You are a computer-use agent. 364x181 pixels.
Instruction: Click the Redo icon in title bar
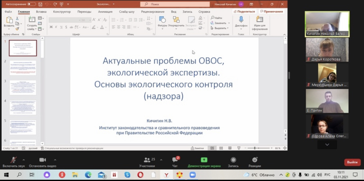pos(55,4)
